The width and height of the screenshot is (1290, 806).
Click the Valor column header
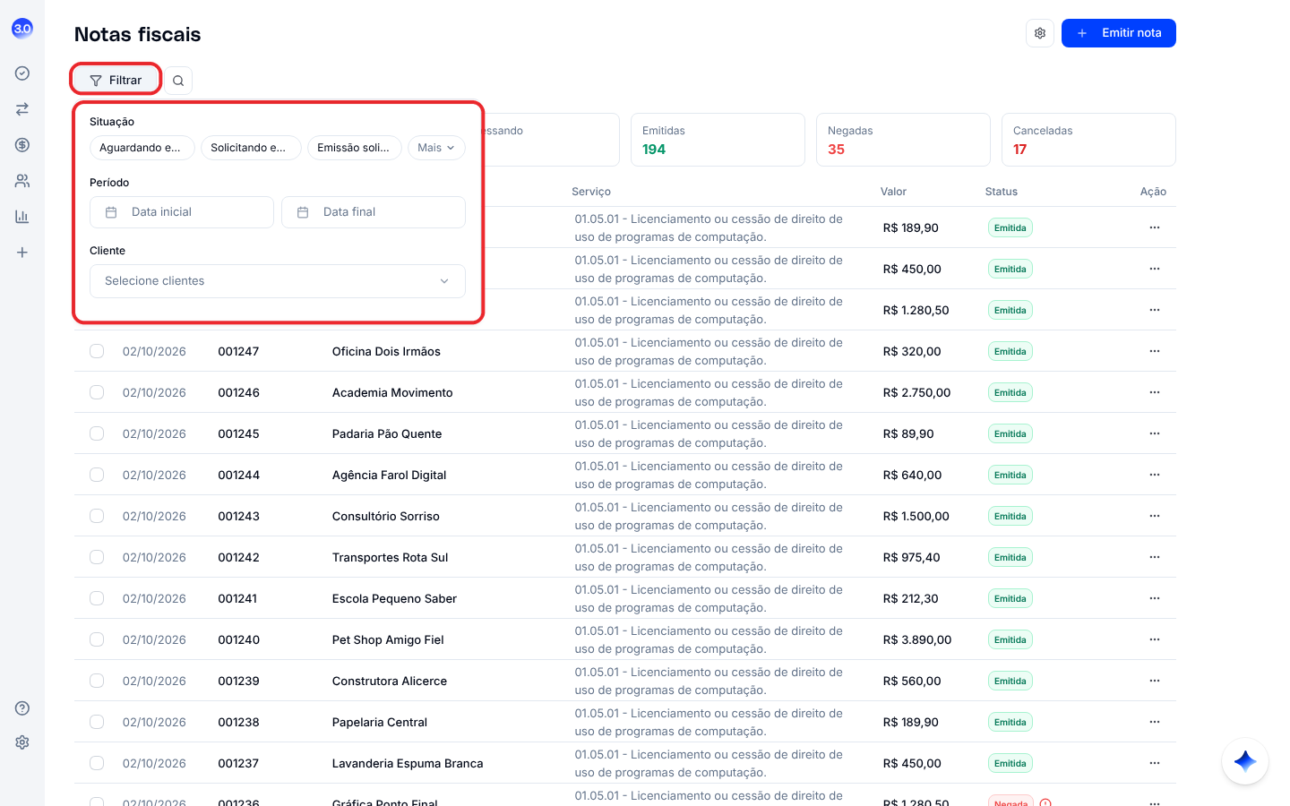(x=893, y=192)
